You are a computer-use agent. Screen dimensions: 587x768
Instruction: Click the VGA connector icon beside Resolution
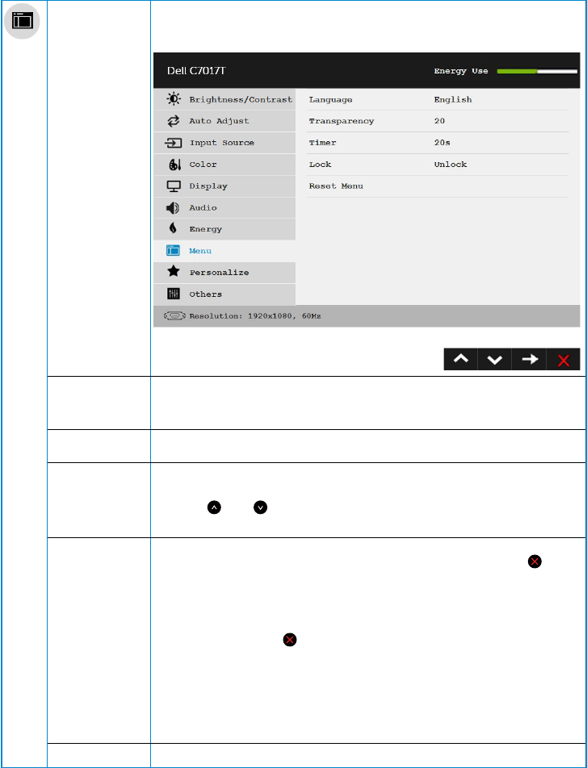click(174, 316)
